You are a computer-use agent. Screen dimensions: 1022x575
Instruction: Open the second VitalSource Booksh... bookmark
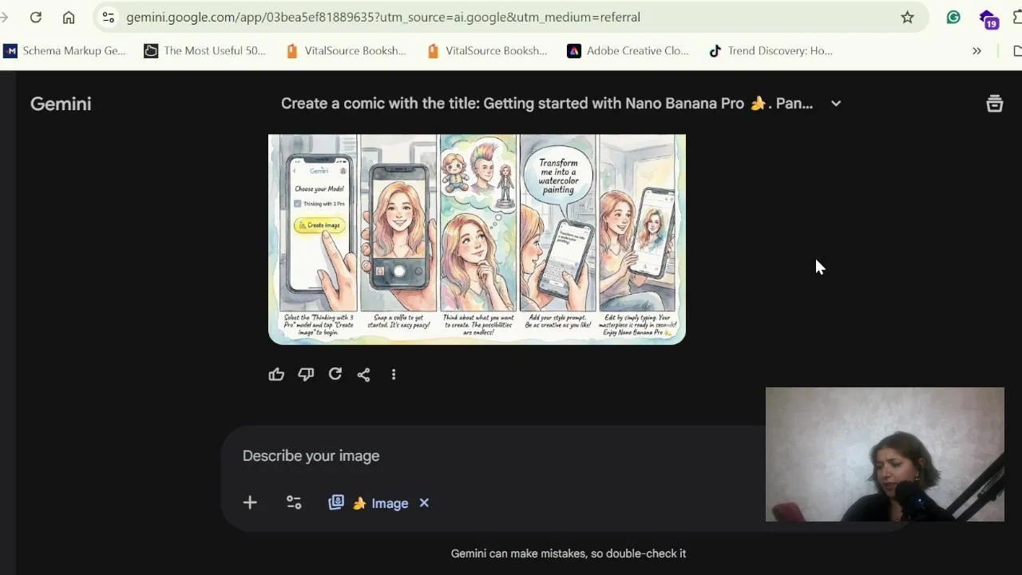(x=487, y=50)
